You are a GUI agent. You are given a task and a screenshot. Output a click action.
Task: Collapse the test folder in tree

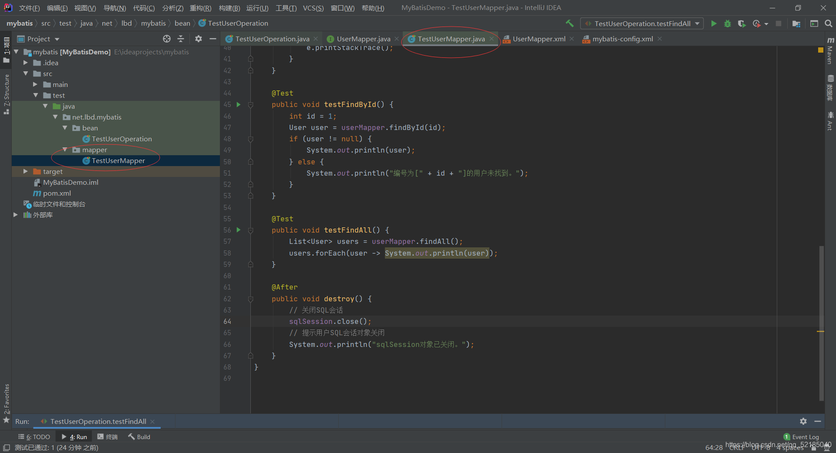(35, 95)
